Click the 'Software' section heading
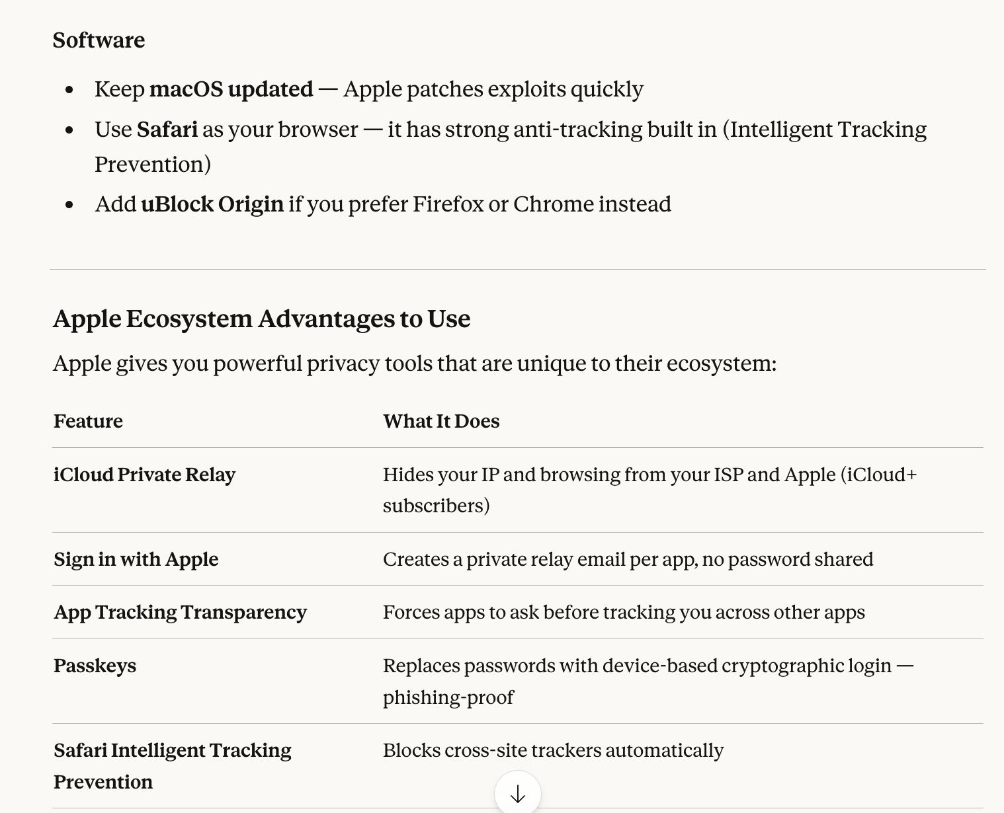The image size is (1004, 813). pyautogui.click(x=99, y=40)
